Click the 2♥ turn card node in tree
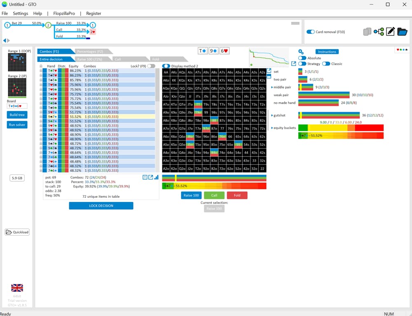 click(93, 32)
